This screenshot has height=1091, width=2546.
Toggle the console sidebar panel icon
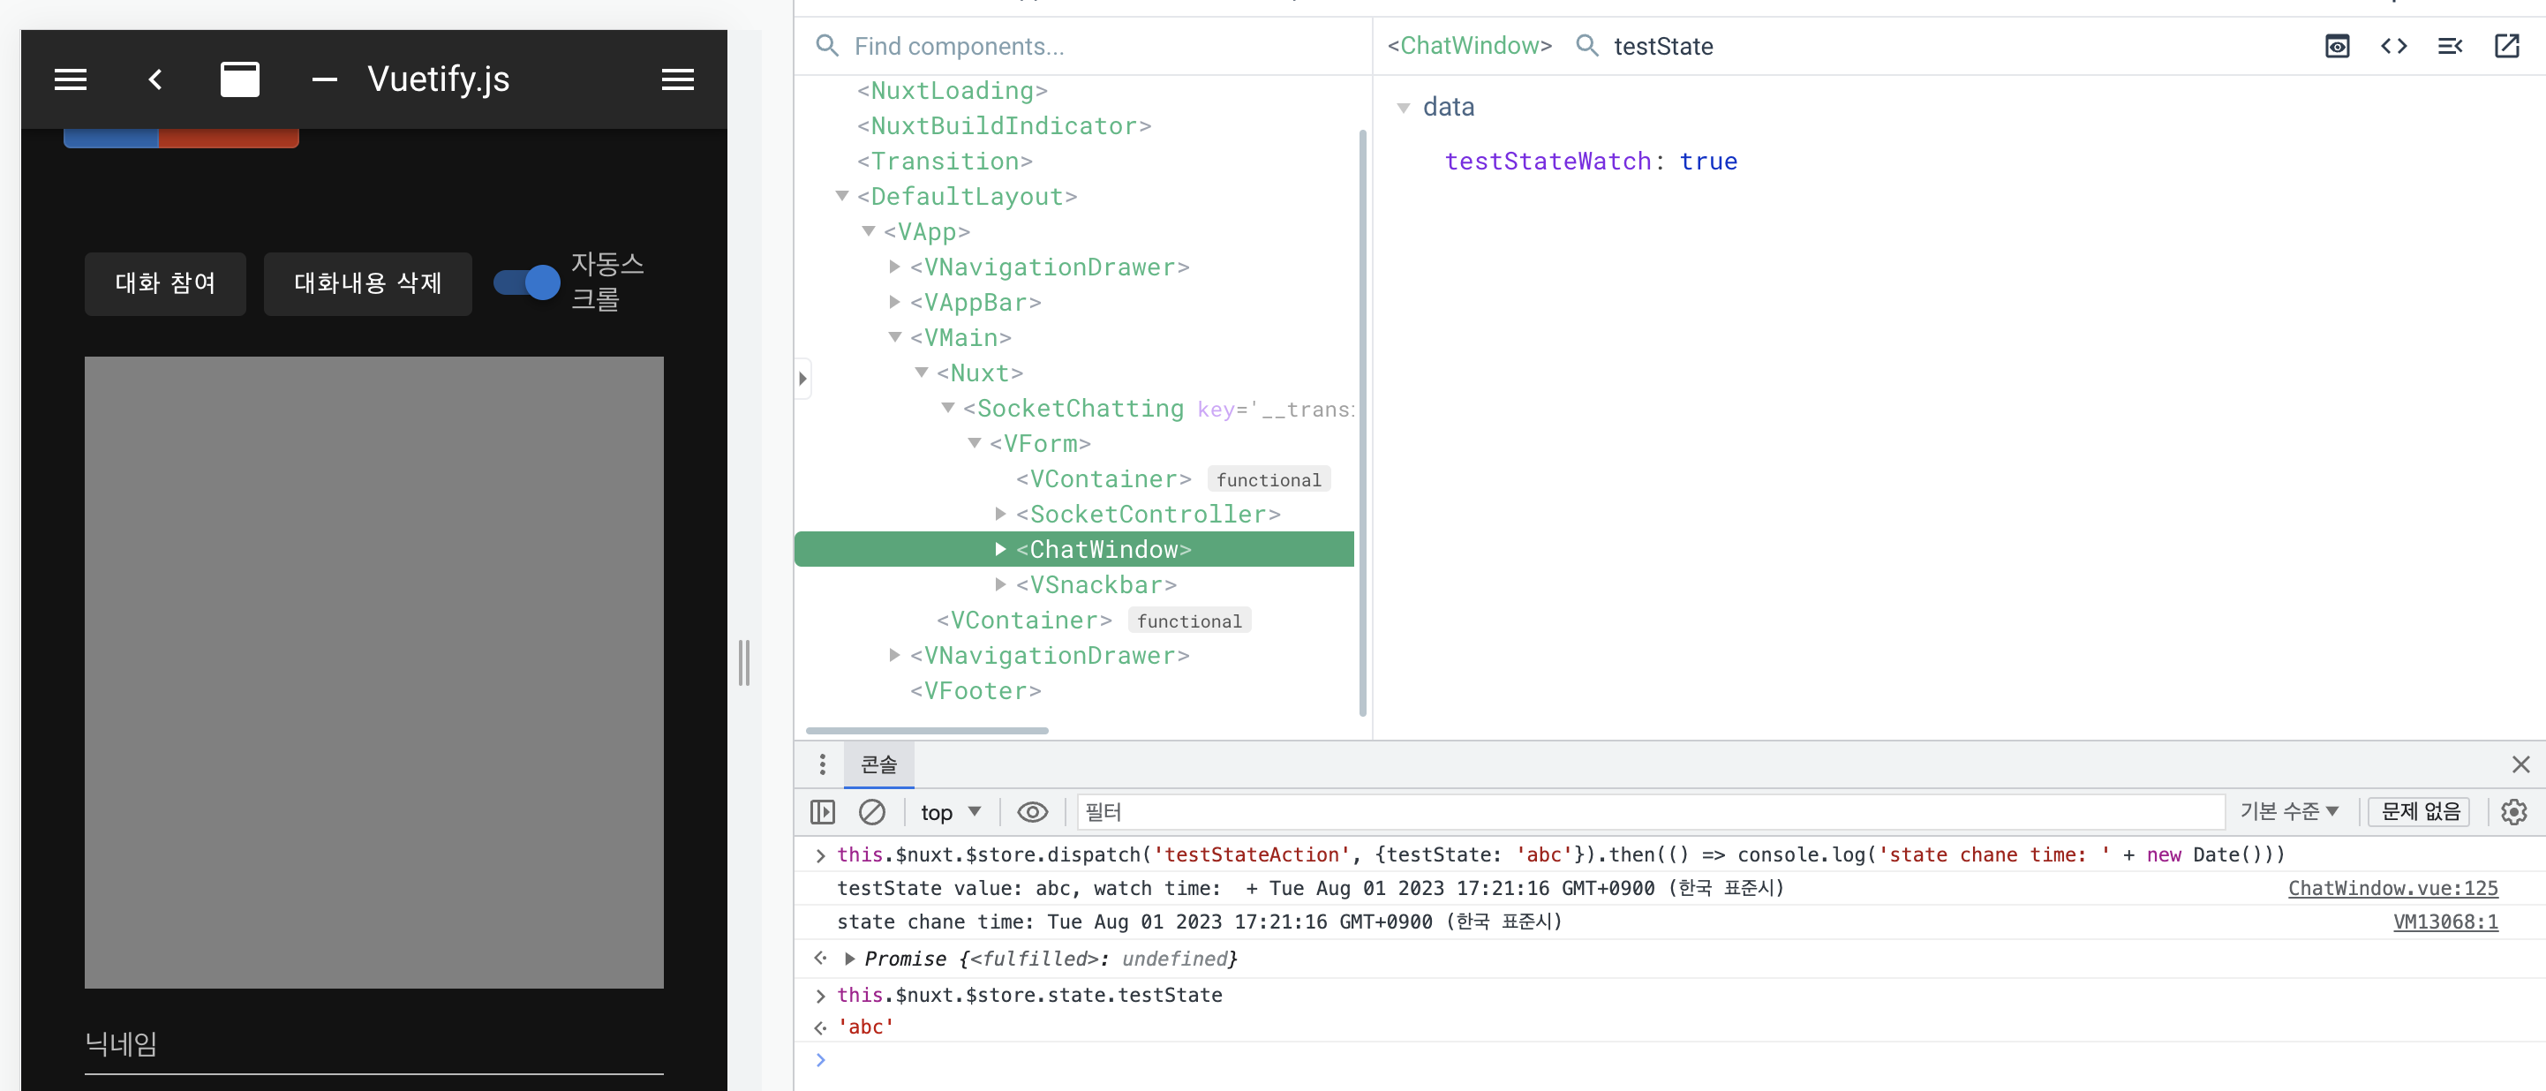pyautogui.click(x=822, y=811)
